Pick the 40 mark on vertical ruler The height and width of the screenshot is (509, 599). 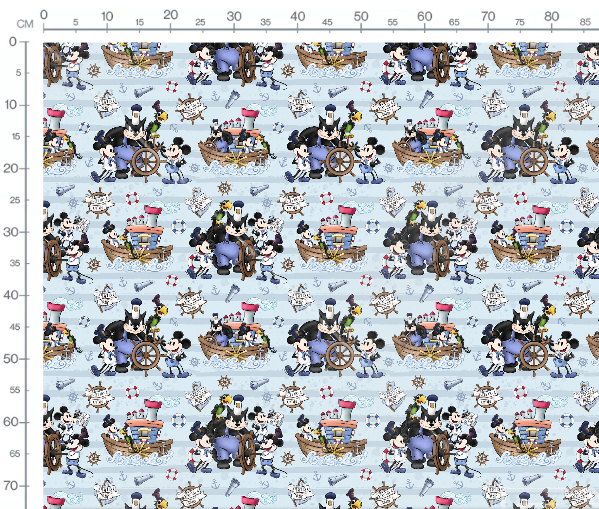10,295
